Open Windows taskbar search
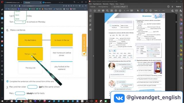 [7, 101]
